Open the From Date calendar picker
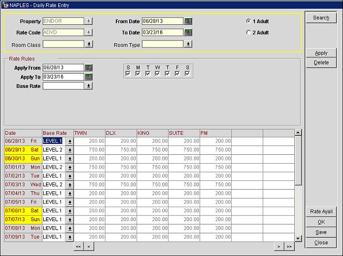The image size is (343, 256). (188, 22)
